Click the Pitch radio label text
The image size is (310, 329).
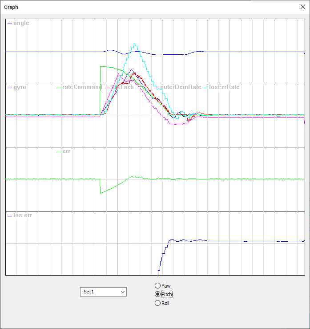167,294
